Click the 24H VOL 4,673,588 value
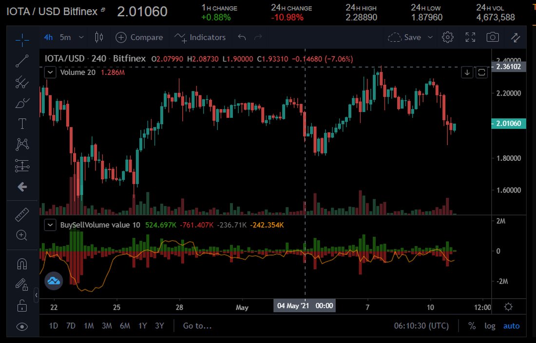 (x=496, y=18)
